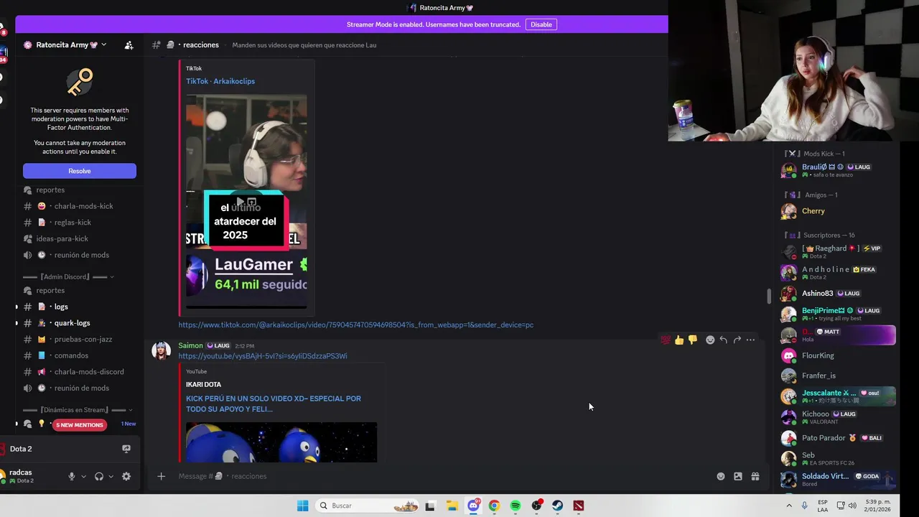
Task: React with the 100 emoji on Saimon's message
Action: [x=666, y=340]
